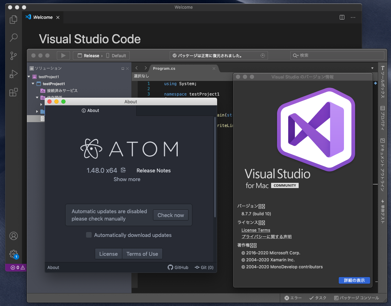Navigate forward in Visual Studio editor
The width and height of the screenshot is (391, 306).
pos(146,68)
